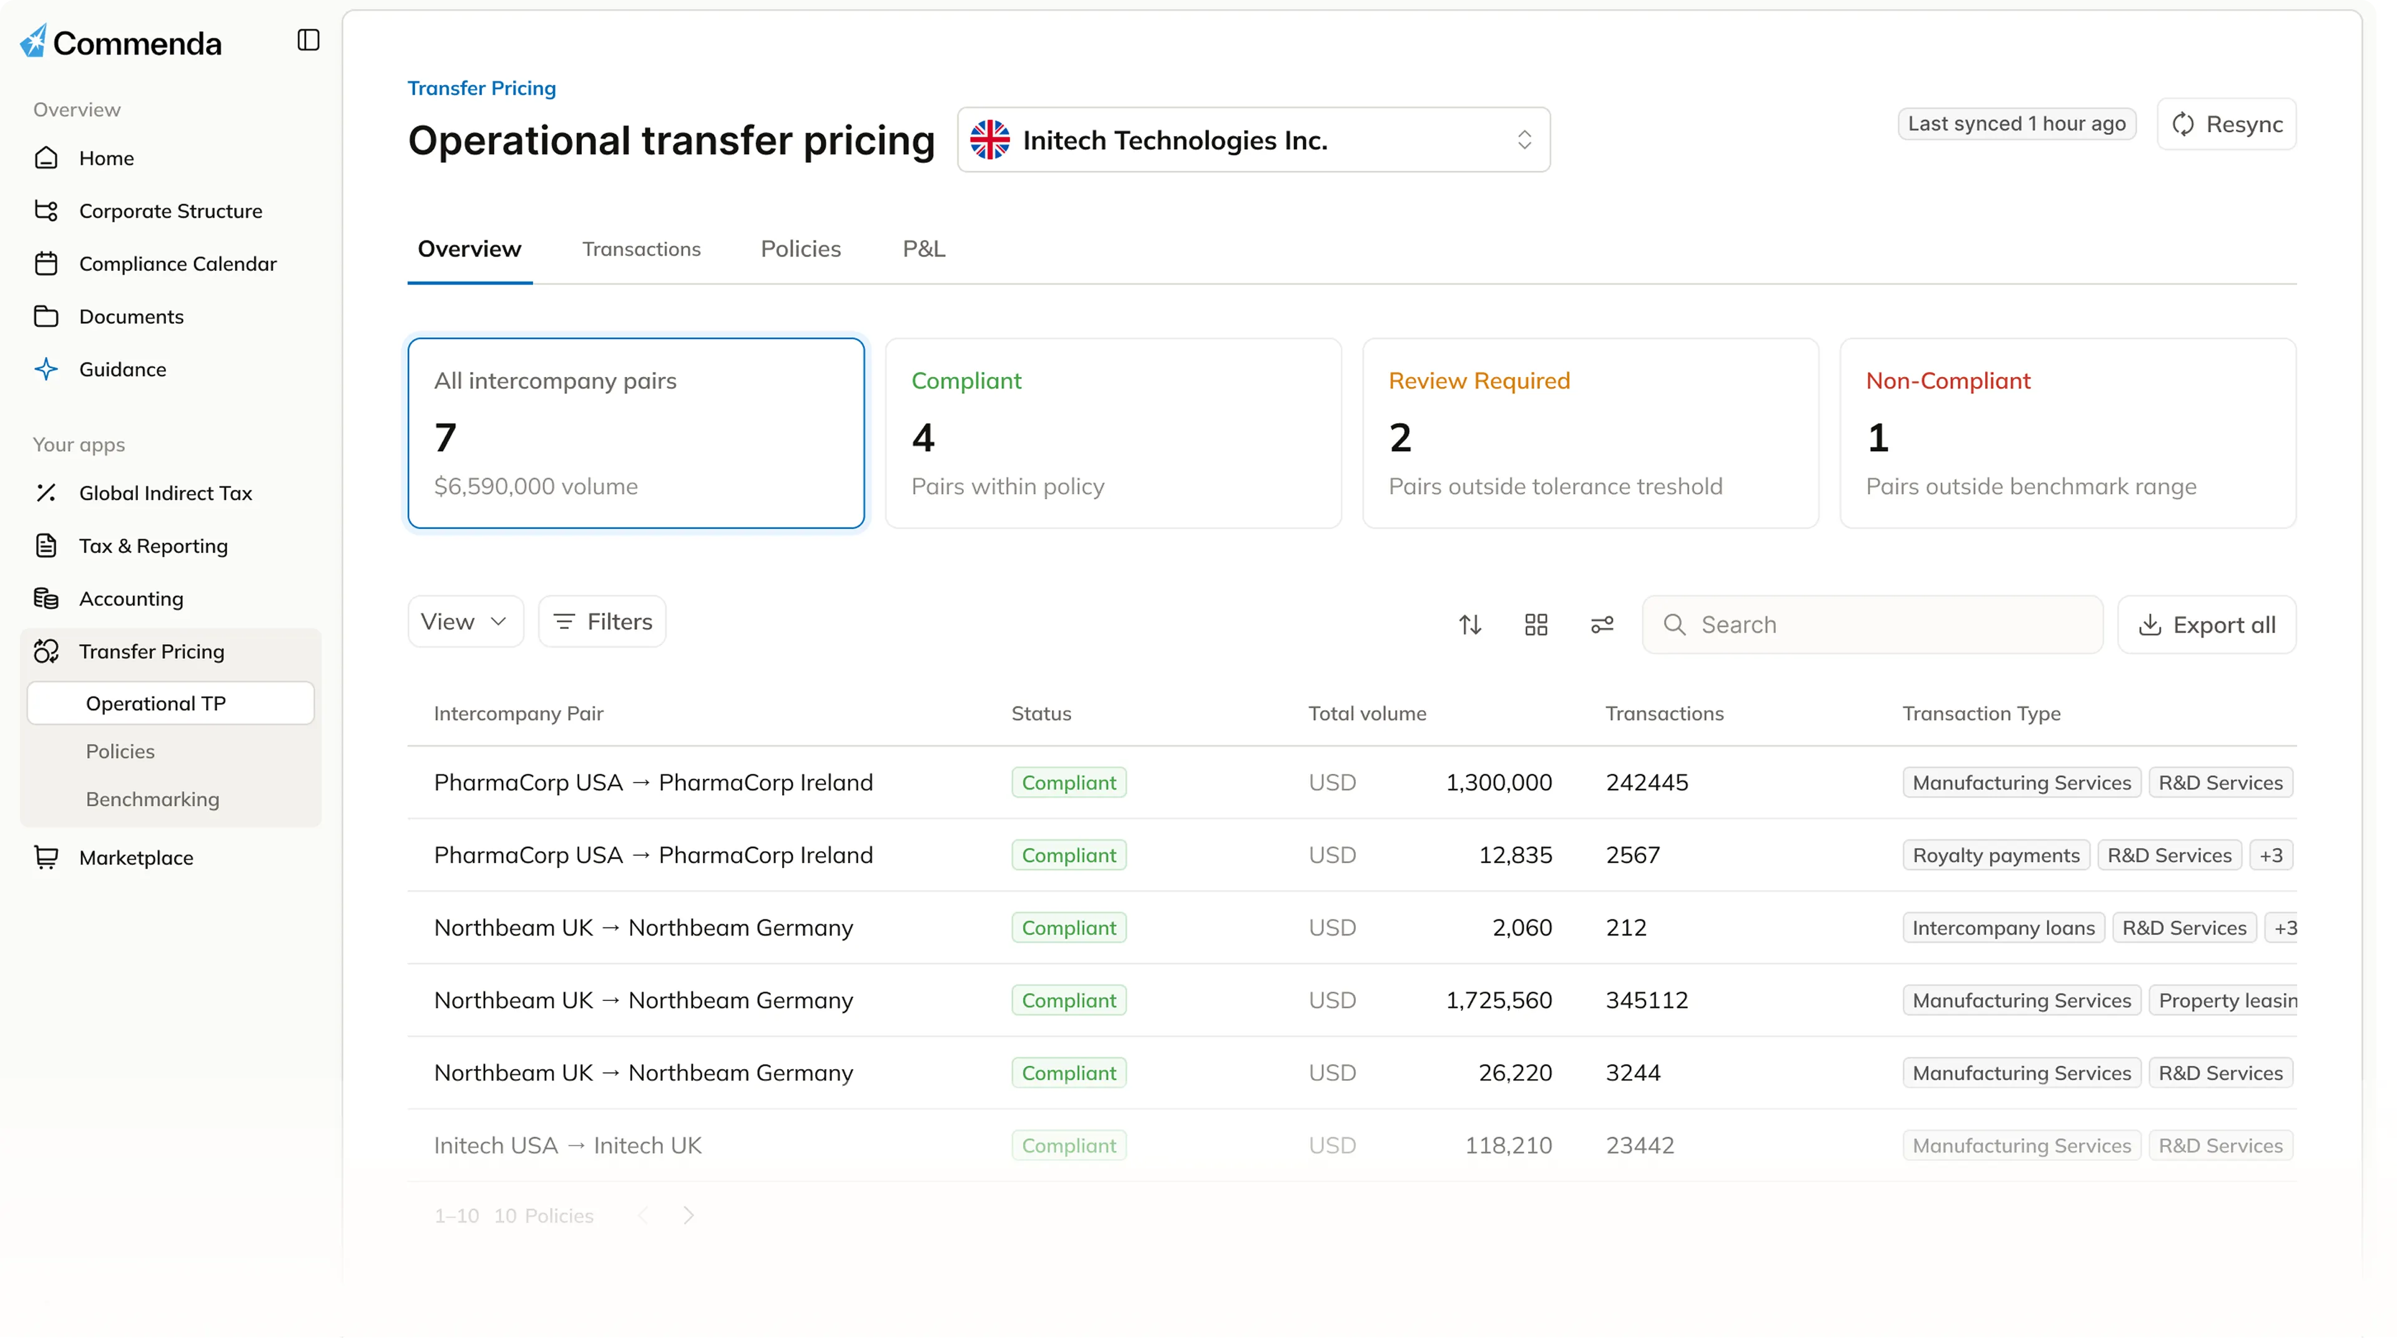This screenshot has width=2397, height=1338.
Task: Switch to the P&L tab
Action: tap(923, 250)
